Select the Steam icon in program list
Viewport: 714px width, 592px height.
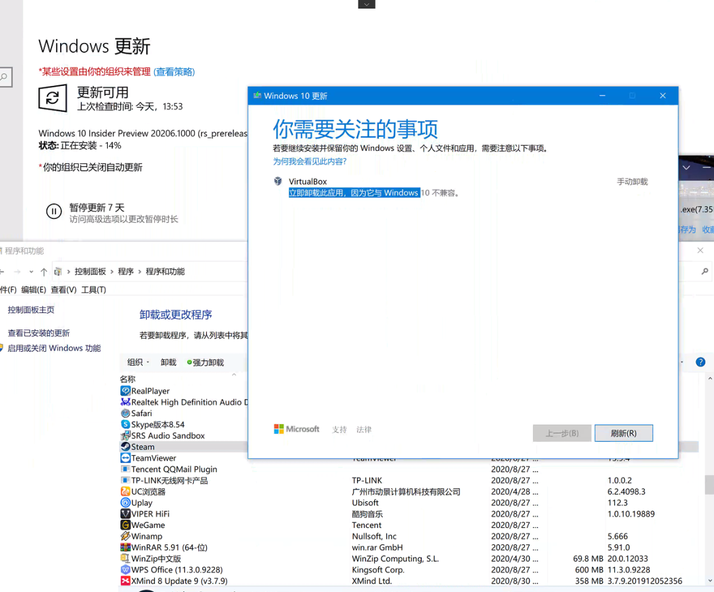click(x=125, y=446)
